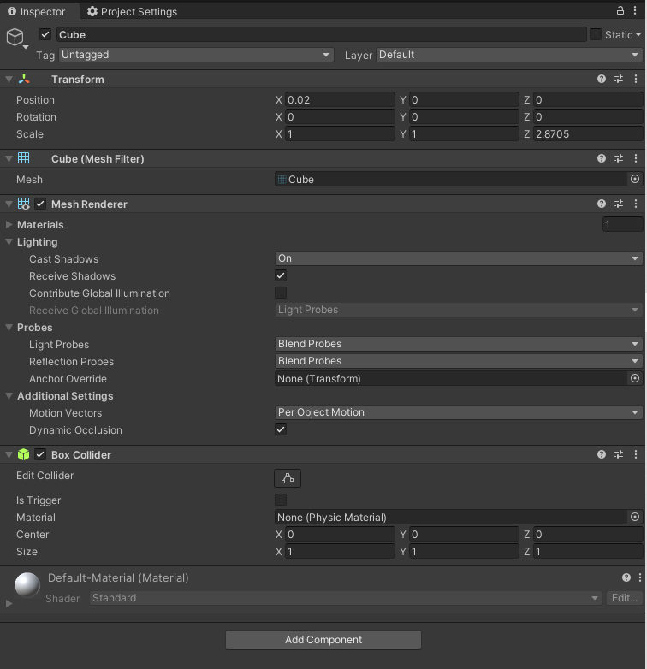Image resolution: width=647 pixels, height=669 pixels.
Task: Collapse the Additional Settings foldout
Action: click(x=9, y=395)
